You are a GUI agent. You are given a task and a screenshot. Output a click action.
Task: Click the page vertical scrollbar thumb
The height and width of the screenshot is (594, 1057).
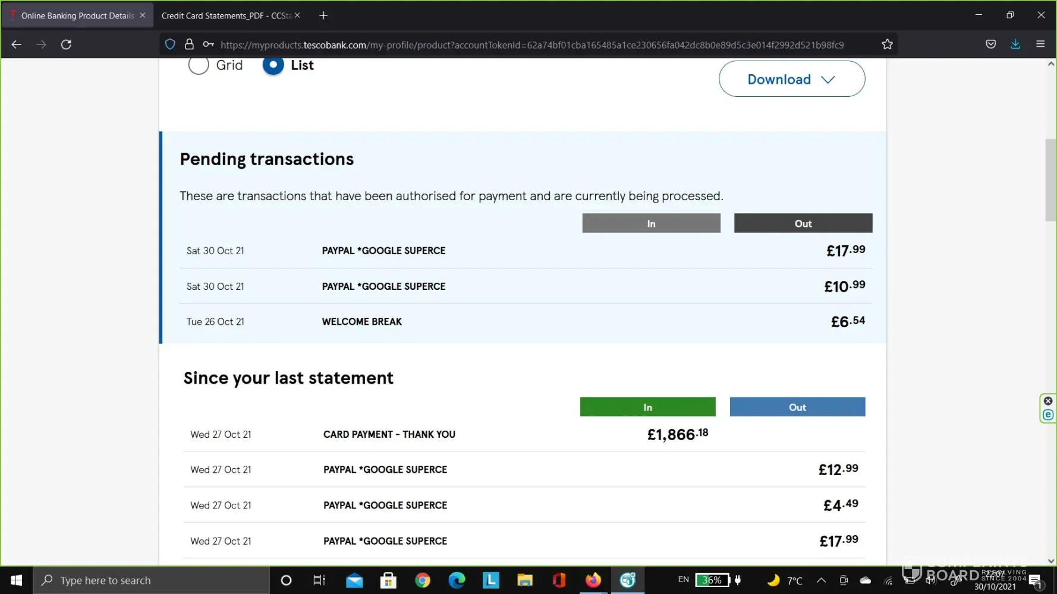click(x=1050, y=179)
